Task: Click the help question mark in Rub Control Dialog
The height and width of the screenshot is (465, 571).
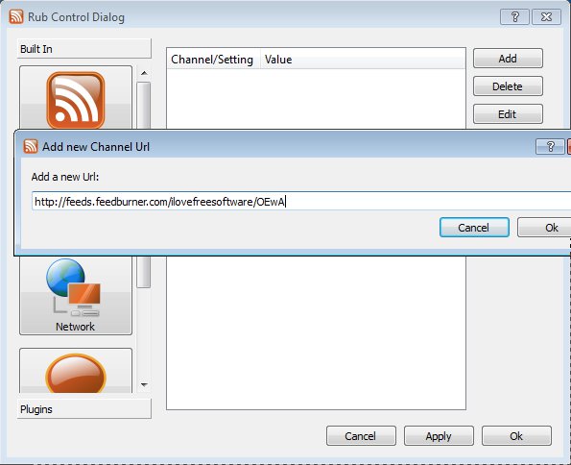Action: [514, 16]
